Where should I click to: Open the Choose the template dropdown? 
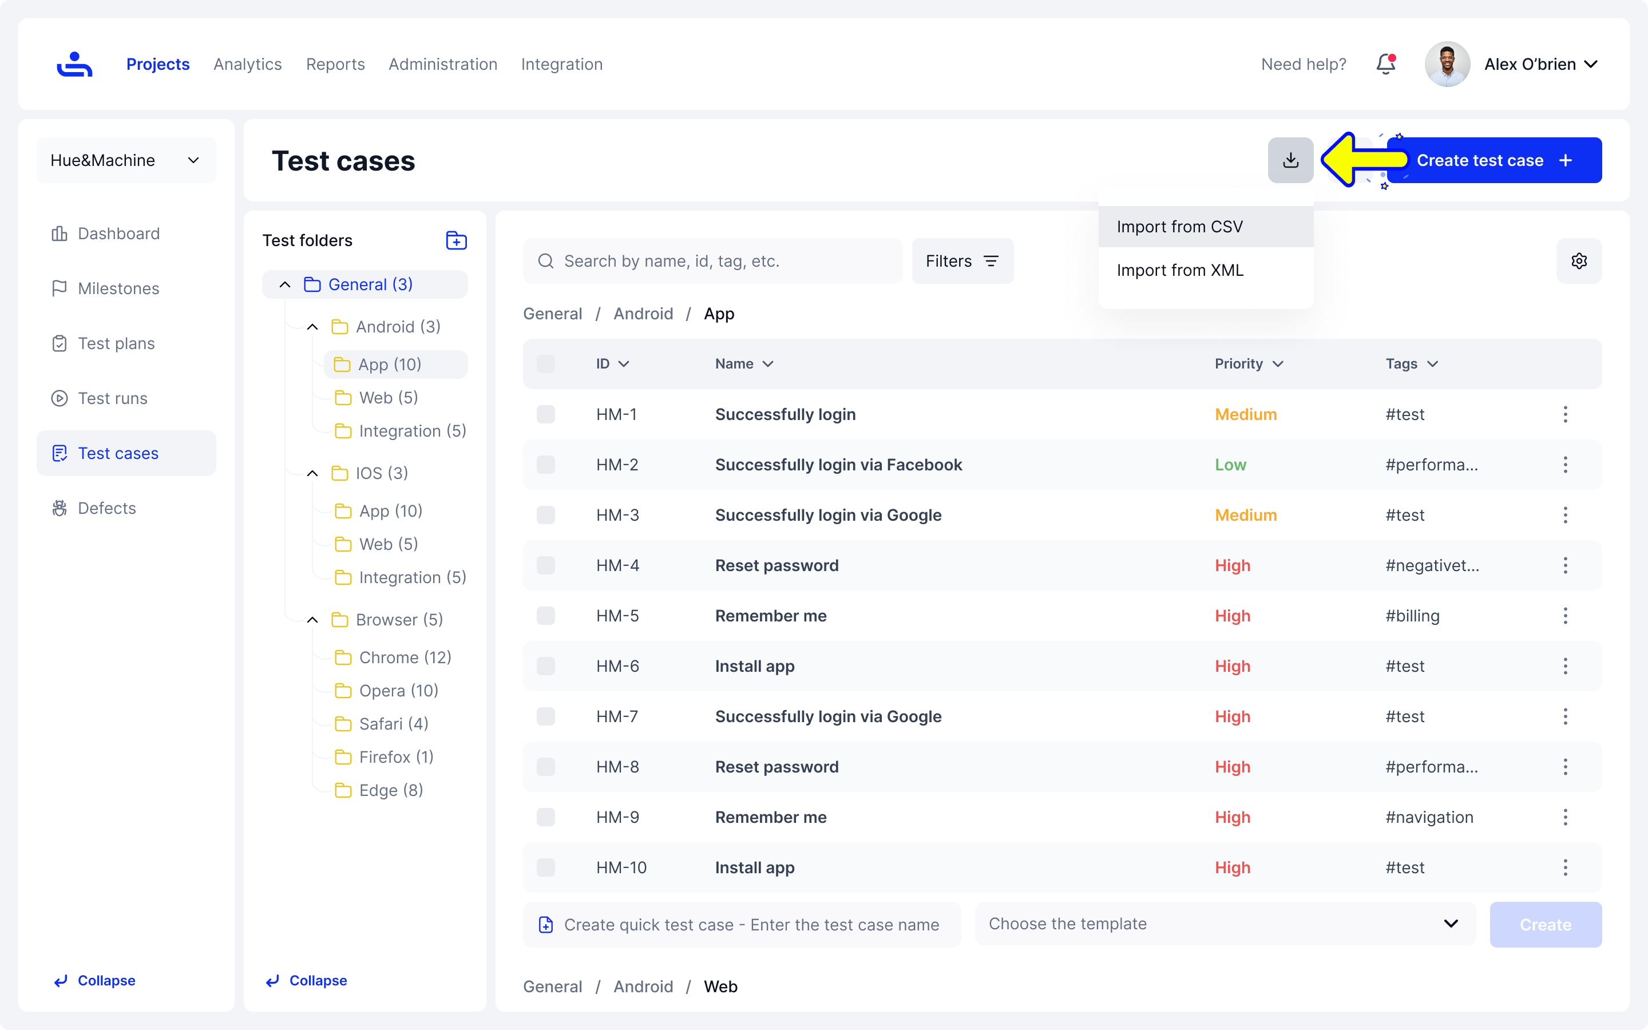(1225, 924)
